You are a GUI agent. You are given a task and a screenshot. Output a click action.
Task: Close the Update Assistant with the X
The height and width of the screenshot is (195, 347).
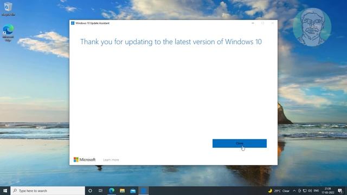[x=273, y=23]
